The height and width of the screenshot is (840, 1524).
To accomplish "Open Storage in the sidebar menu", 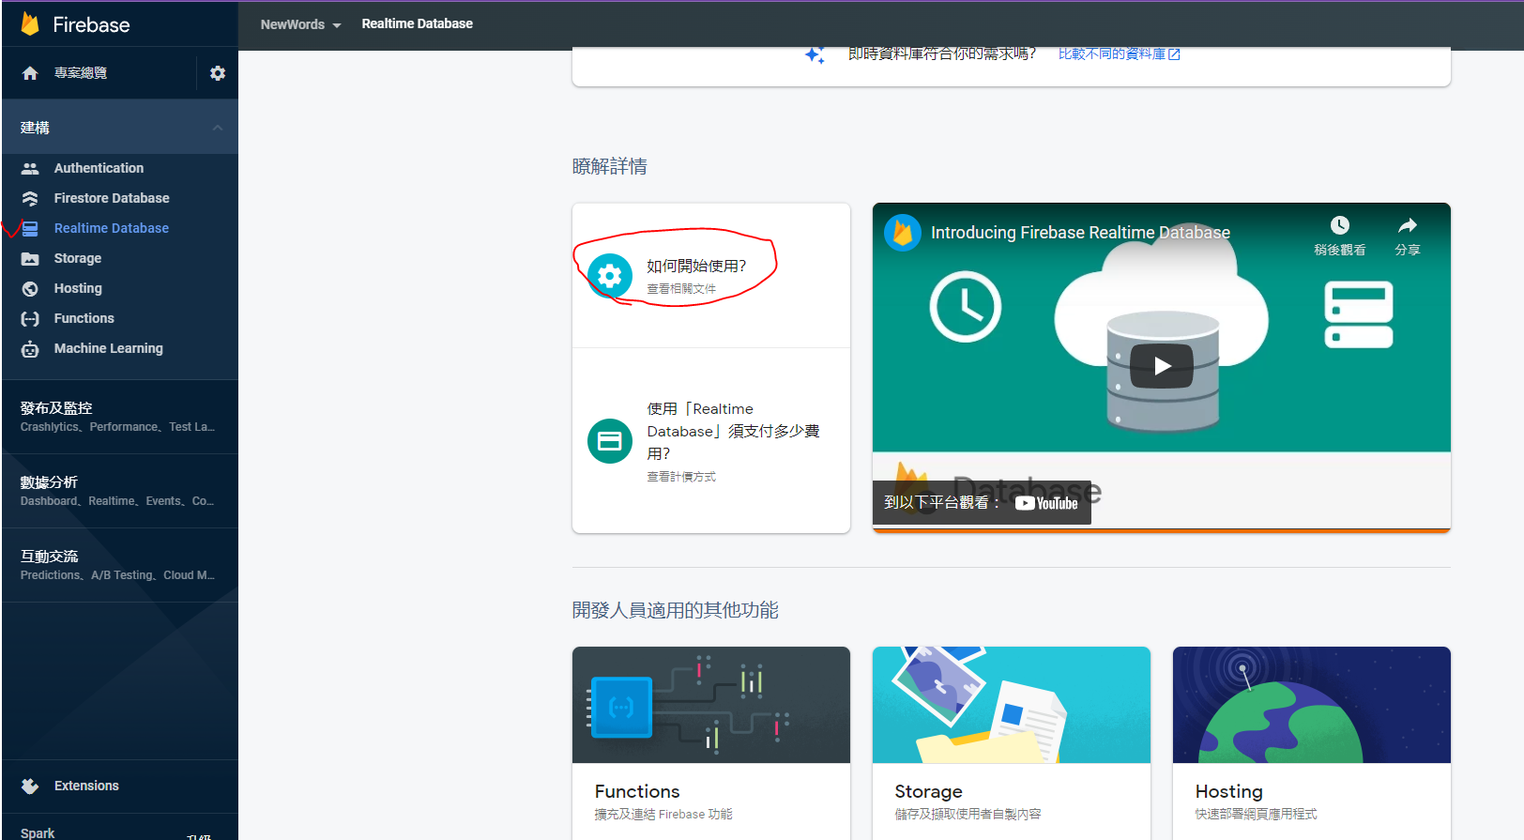I will [78, 258].
